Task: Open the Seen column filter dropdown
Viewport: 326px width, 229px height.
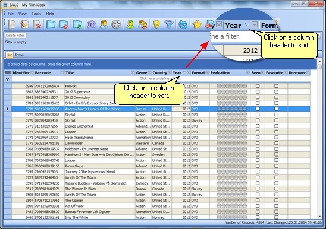Action: [x=262, y=72]
